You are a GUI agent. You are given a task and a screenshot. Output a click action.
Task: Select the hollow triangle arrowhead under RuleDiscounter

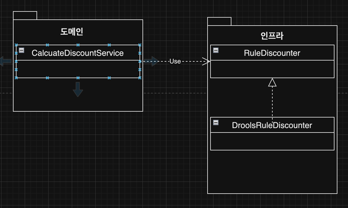(272, 82)
